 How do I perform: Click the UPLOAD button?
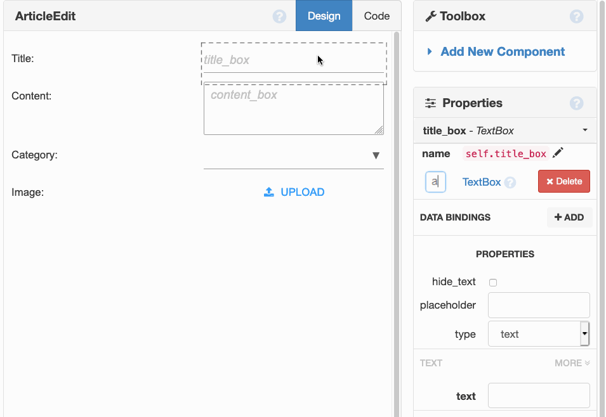tap(294, 192)
